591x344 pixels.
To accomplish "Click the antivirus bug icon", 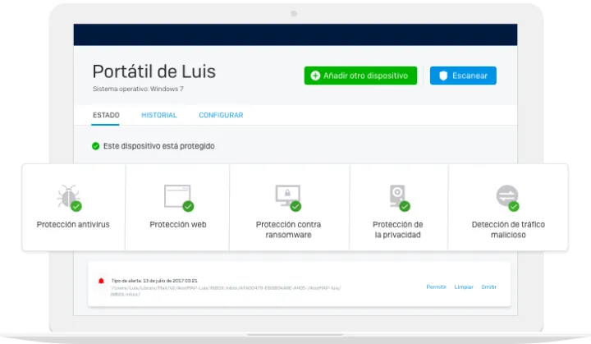I will point(68,196).
